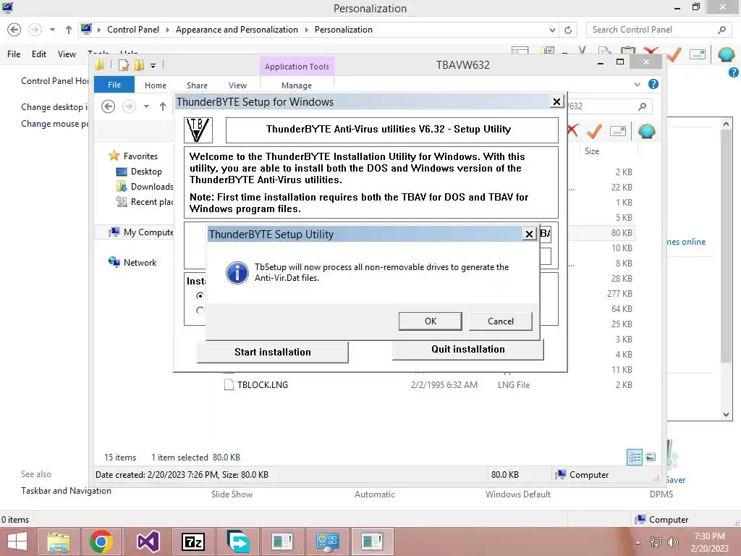
Task: Switch to the Share ribbon tab
Action: click(197, 85)
